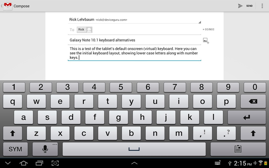Open the 2:15 PM clock panel
This screenshot has height=168, width=269.
point(242,163)
